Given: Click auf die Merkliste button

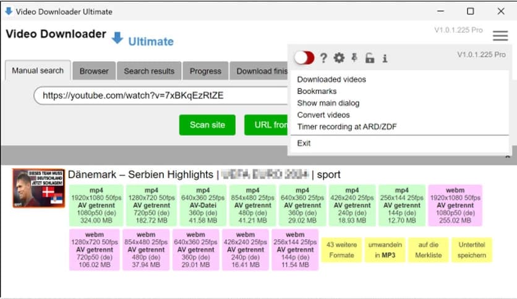Looking at the screenshot, I should (429, 250).
